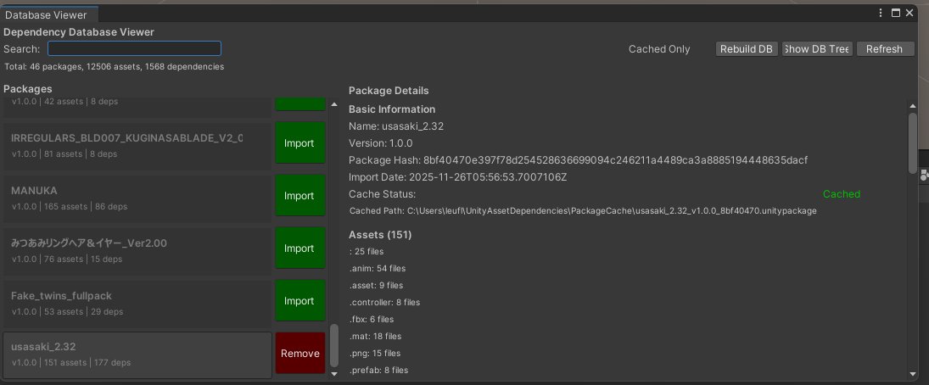Viewport: 929px width, 385px height.
Task: Import the IRREGULARS_BLD007_KUGINASABLADE package
Action: tap(299, 143)
